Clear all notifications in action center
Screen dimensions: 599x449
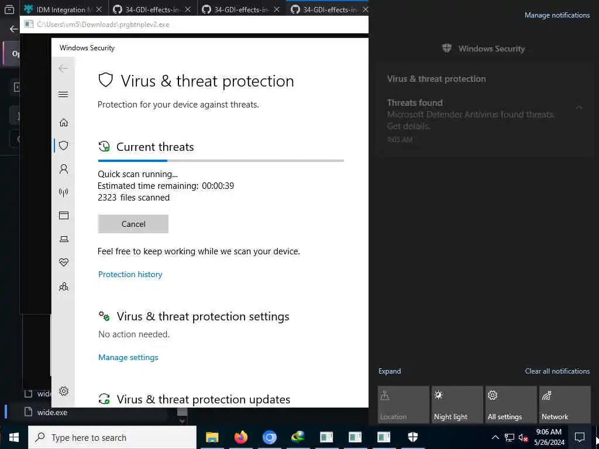(557, 371)
